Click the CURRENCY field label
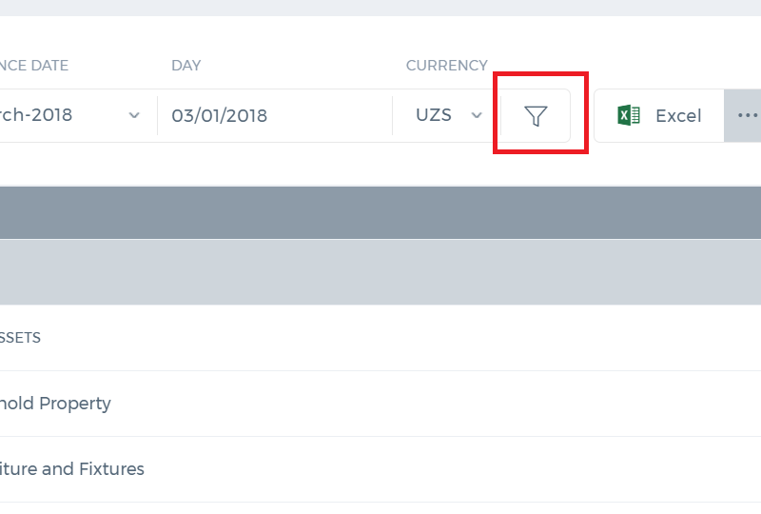The image size is (761, 514). 446,66
